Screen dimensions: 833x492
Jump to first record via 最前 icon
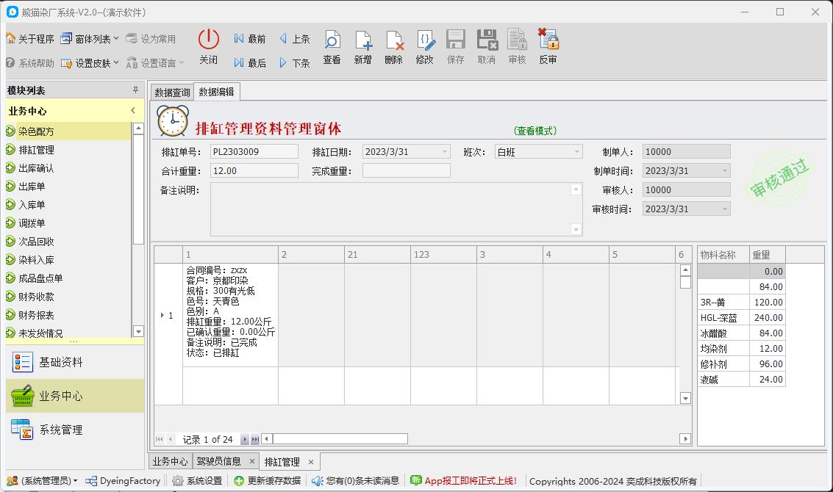pos(249,38)
